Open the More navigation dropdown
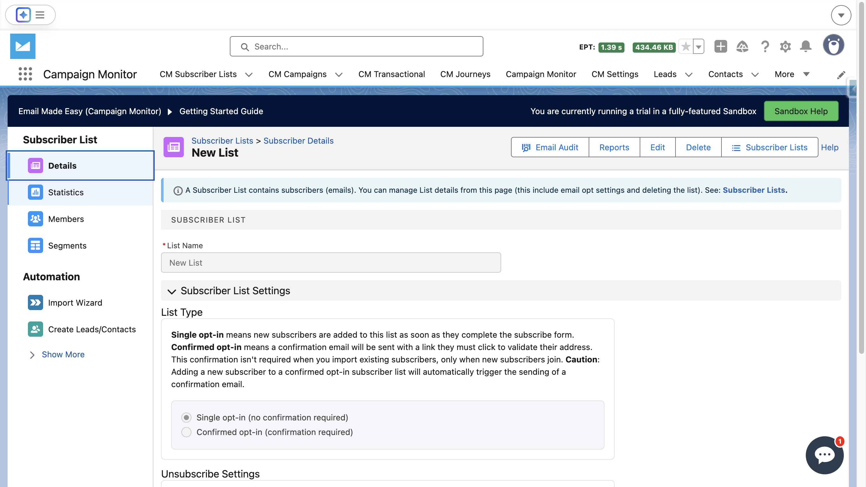Image resolution: width=866 pixels, height=487 pixels. pos(792,74)
